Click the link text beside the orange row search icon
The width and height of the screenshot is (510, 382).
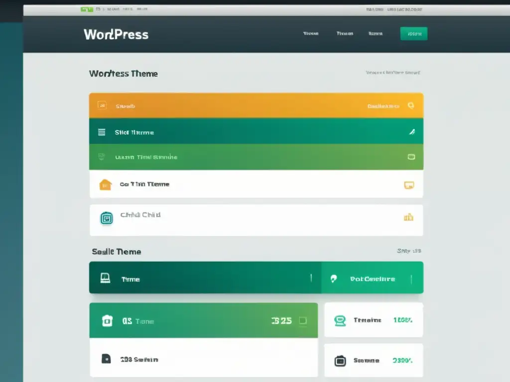(383, 106)
